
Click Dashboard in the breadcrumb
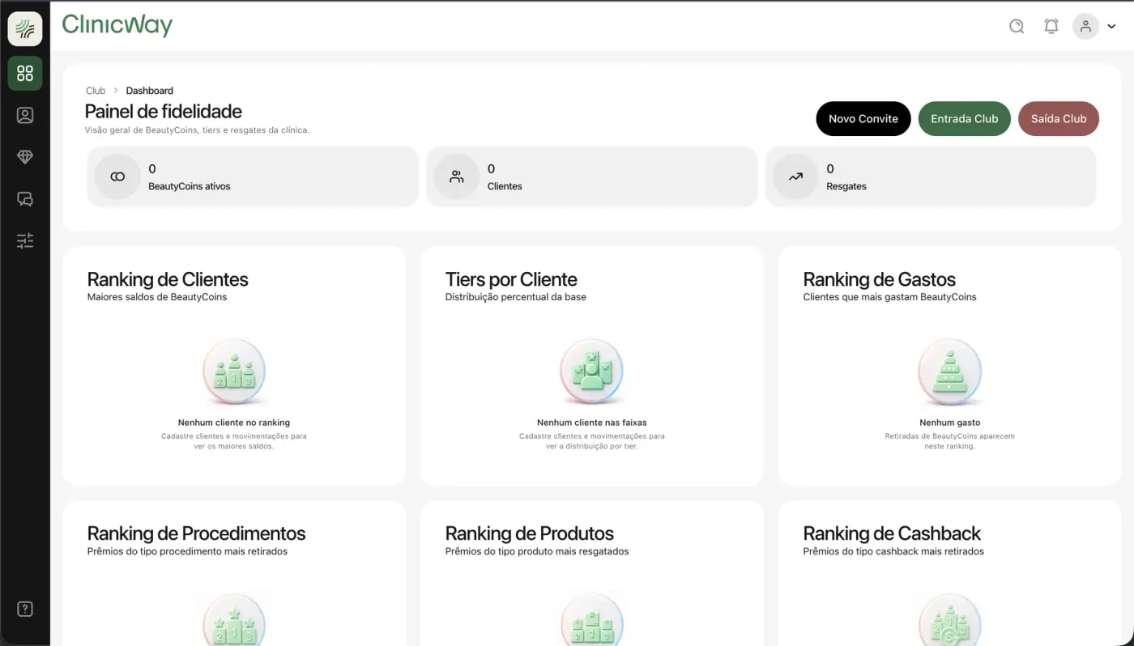coord(150,91)
